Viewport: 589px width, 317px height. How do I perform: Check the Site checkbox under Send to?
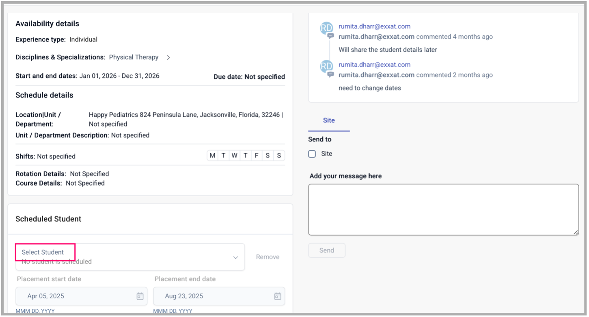(x=312, y=154)
